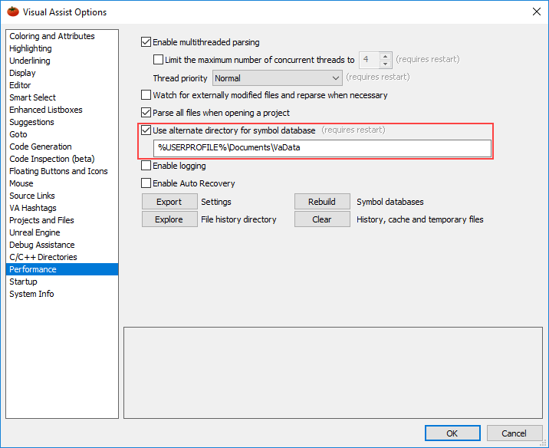Toggle Enable multithreaded parsing checkbox
This screenshot has width=549, height=448.
(147, 42)
